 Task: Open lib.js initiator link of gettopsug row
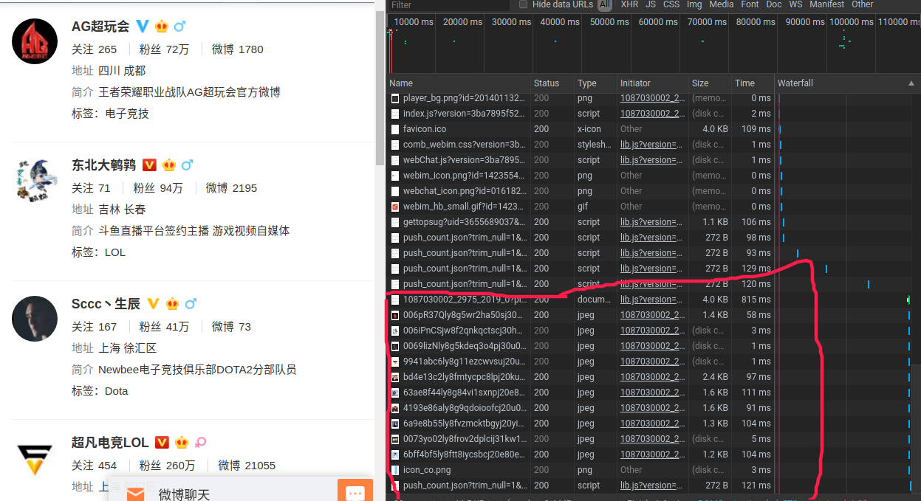652,222
